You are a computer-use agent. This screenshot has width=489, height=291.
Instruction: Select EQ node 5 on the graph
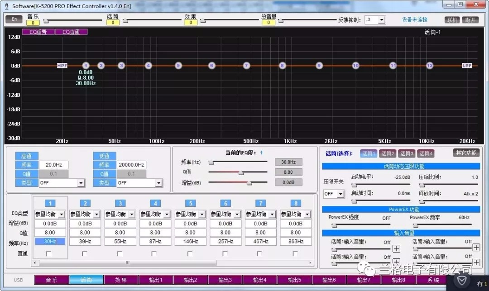[x=178, y=66]
